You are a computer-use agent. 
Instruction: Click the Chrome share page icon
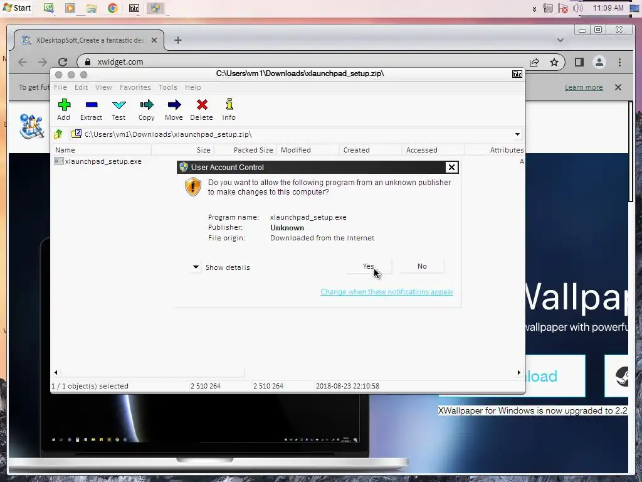point(534,62)
